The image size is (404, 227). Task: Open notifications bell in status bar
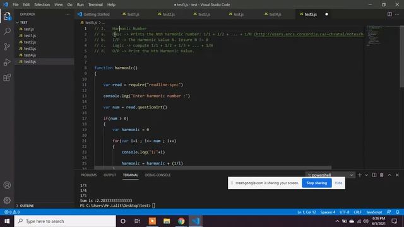point(397,212)
